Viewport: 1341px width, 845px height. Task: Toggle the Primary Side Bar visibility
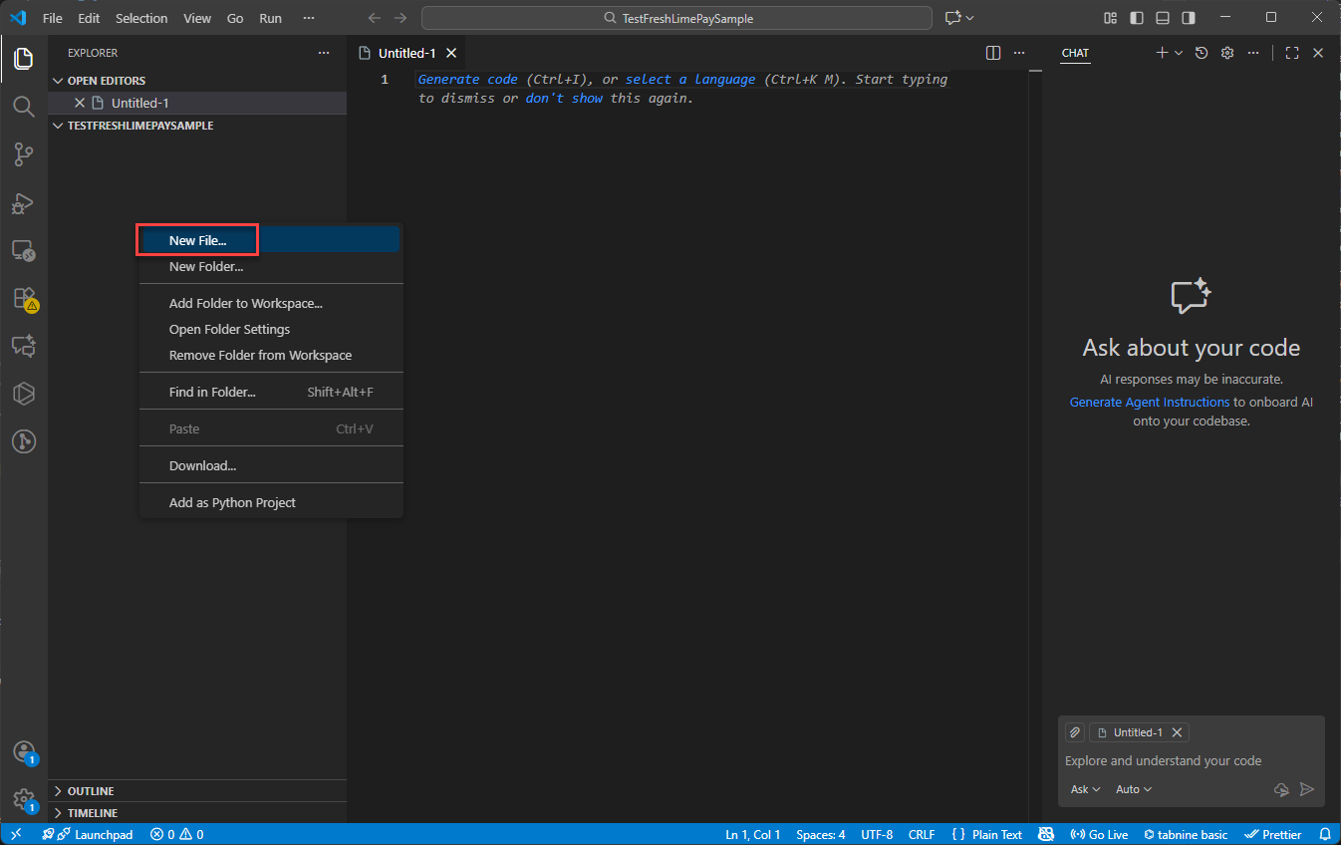[1137, 18]
